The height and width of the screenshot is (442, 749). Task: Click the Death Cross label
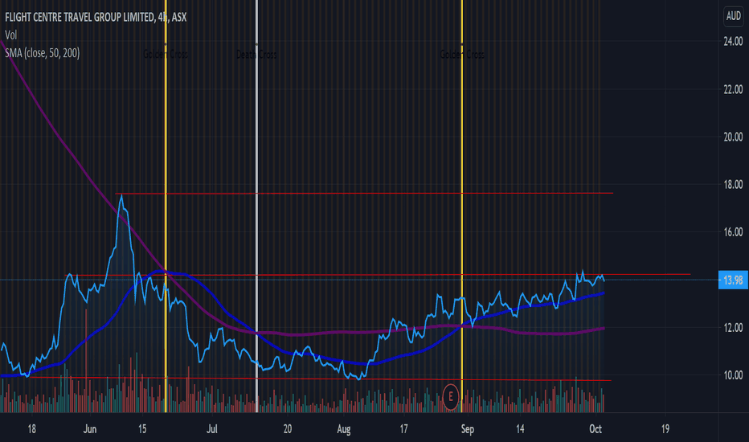pyautogui.click(x=256, y=55)
